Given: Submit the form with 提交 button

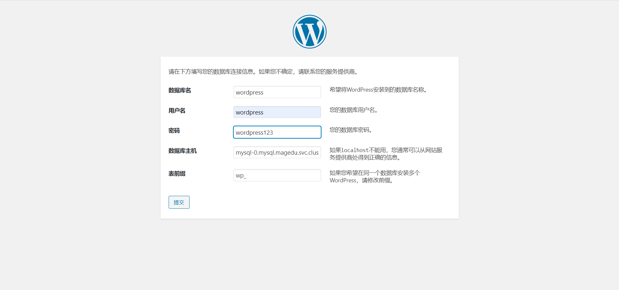Looking at the screenshot, I should point(179,202).
